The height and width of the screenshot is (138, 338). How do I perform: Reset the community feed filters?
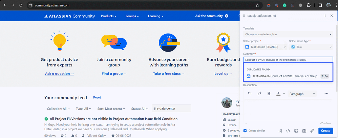[x=97, y=97]
